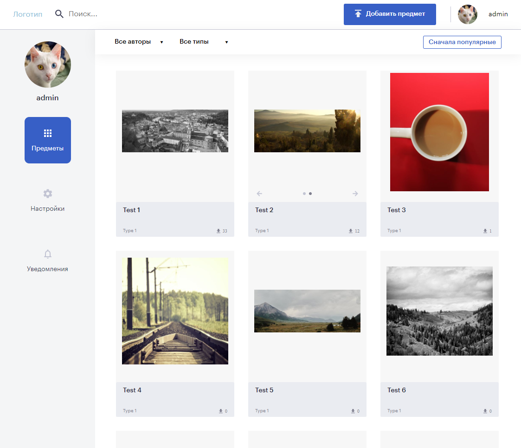The height and width of the screenshot is (448, 521).
Task: Open Настройки in sidebar
Action: point(47,200)
